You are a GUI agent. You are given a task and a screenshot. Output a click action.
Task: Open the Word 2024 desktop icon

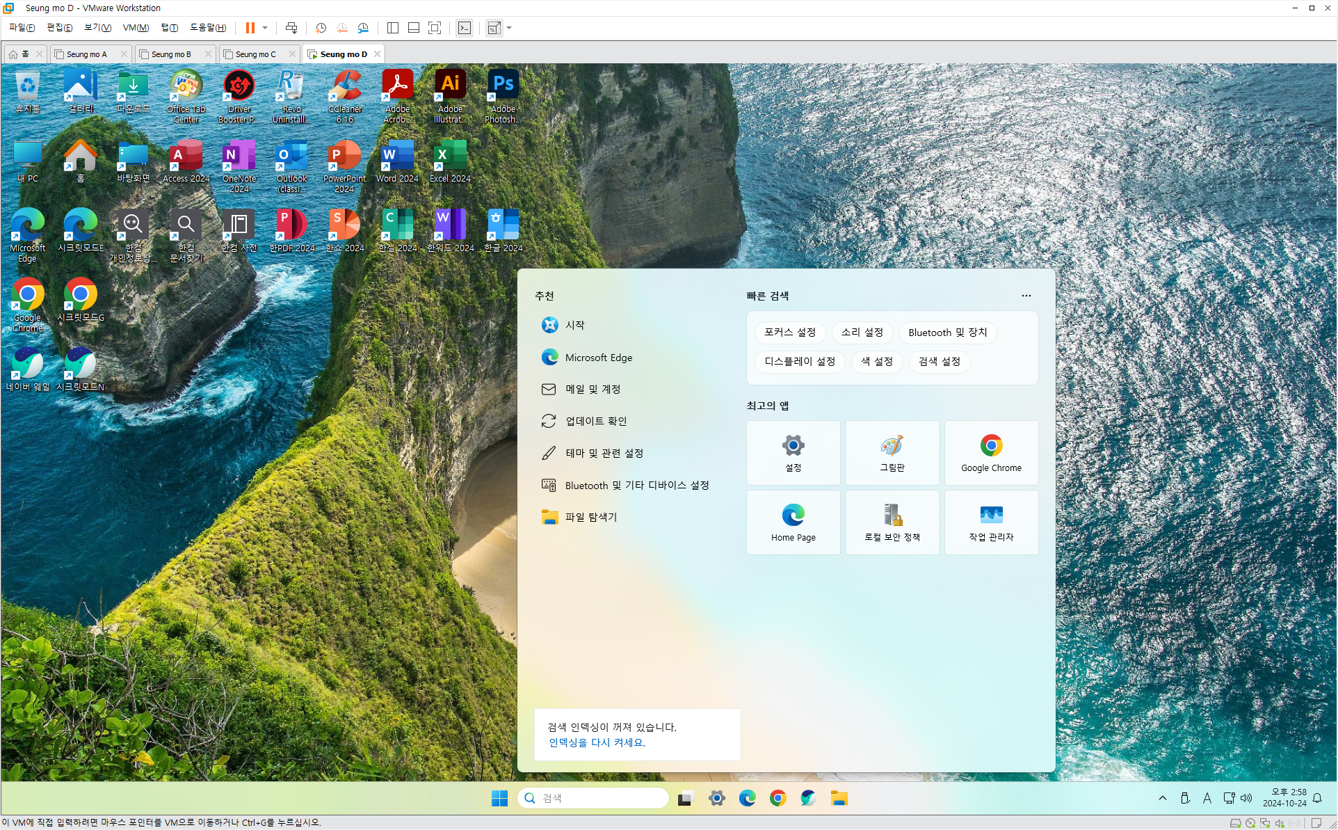point(397,161)
